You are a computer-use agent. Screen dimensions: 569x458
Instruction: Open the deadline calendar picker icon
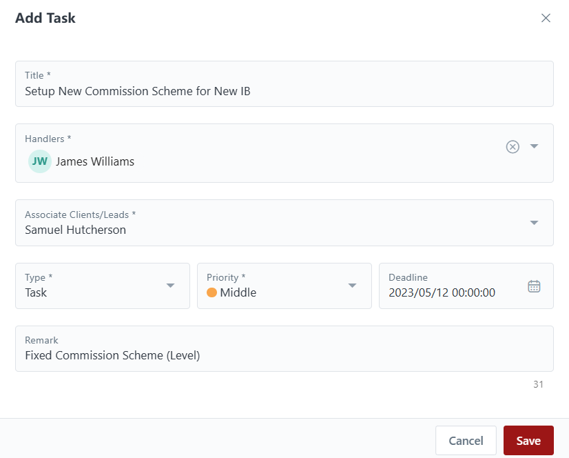(534, 286)
